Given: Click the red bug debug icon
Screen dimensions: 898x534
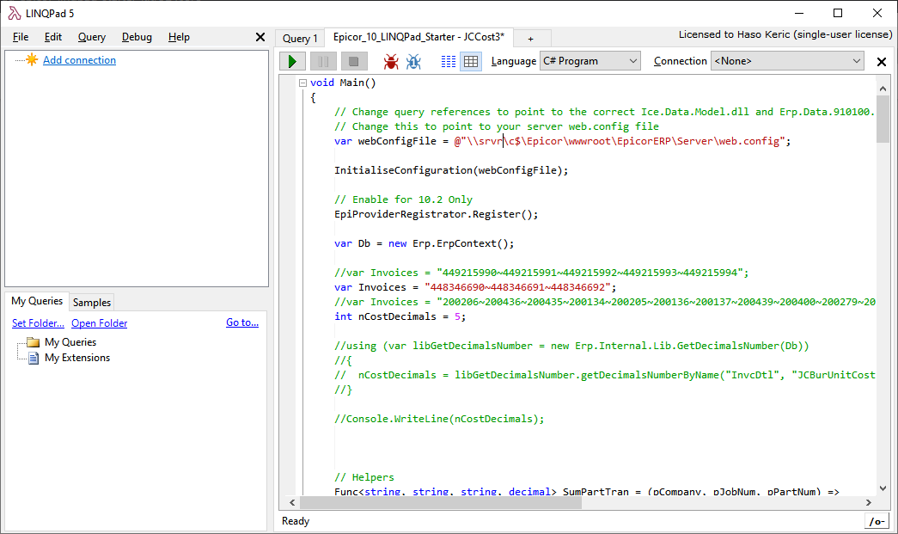Looking at the screenshot, I should coord(391,61).
